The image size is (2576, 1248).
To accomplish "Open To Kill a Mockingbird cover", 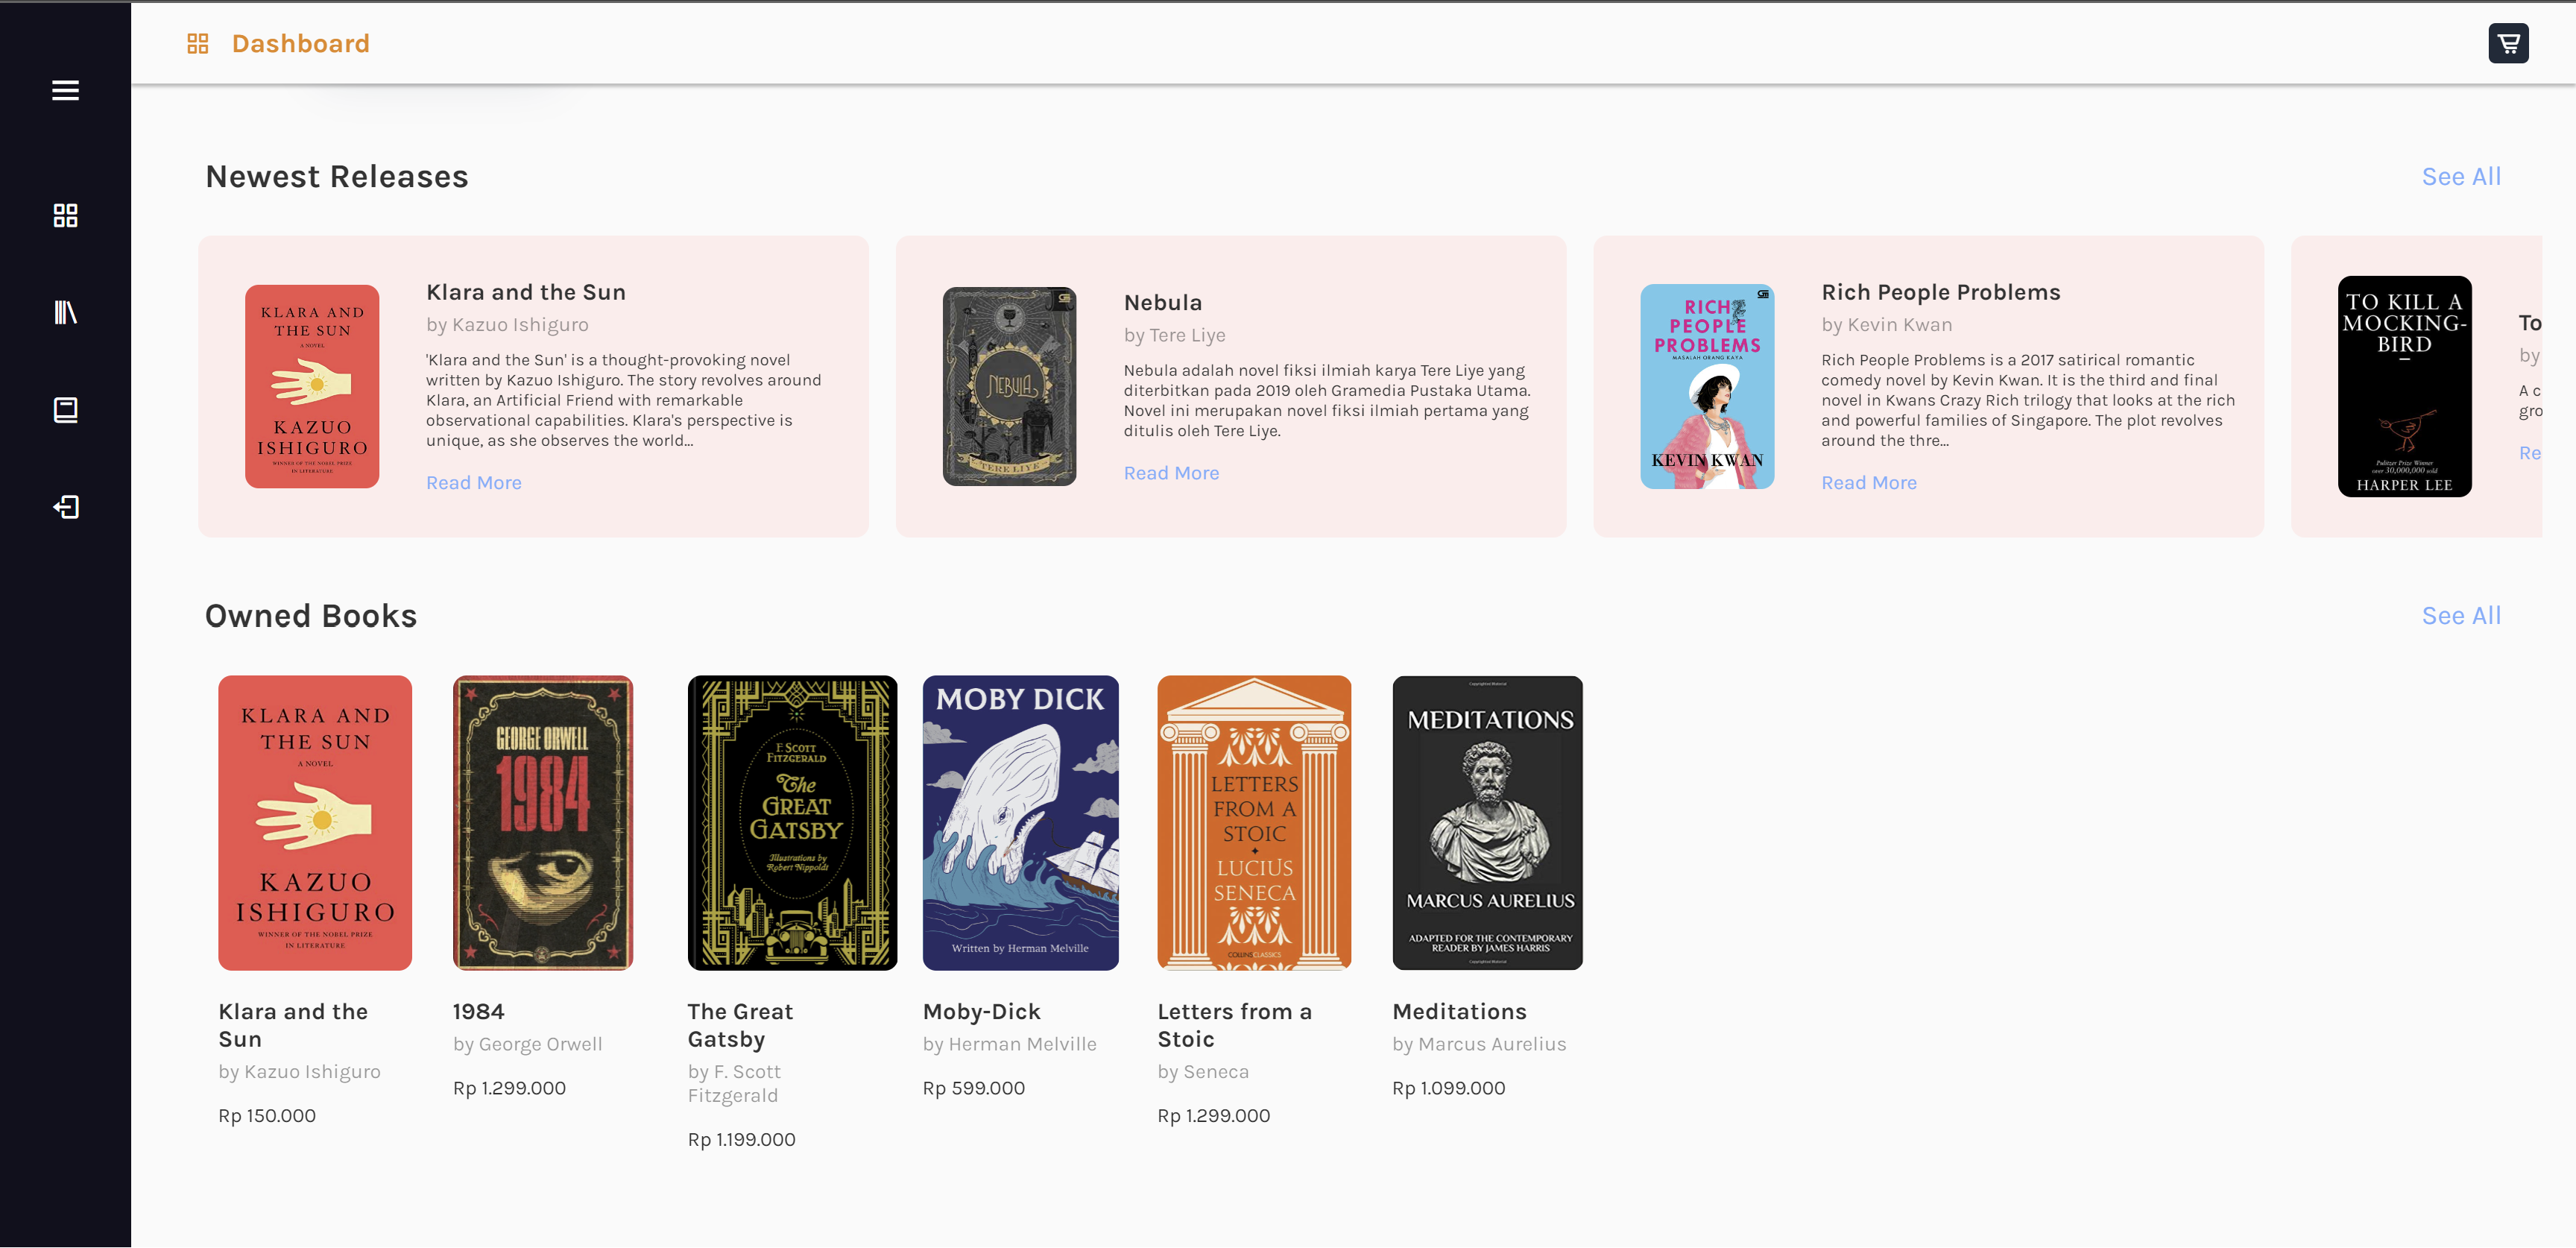I will point(2404,386).
